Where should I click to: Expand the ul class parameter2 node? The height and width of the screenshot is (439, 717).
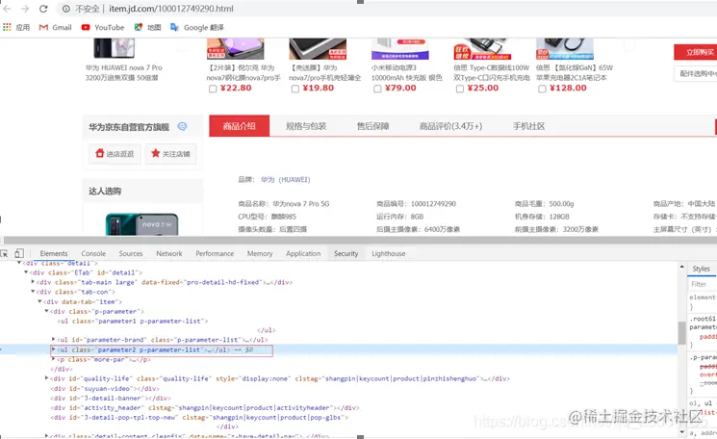(x=54, y=349)
